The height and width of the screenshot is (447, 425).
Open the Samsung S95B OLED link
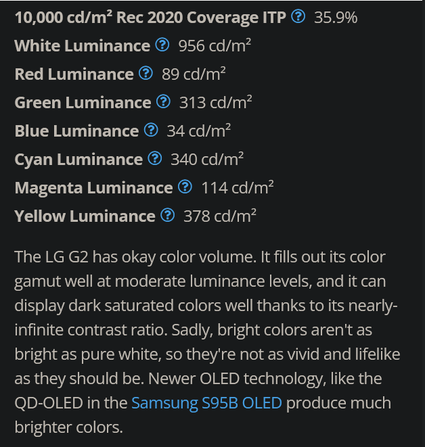[x=206, y=403]
